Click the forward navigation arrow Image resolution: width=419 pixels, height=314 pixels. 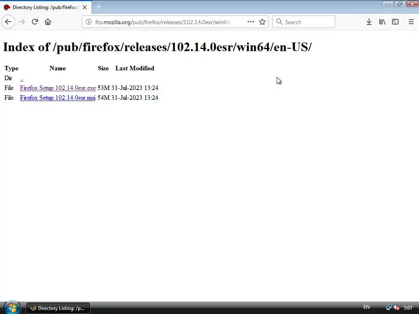22,22
